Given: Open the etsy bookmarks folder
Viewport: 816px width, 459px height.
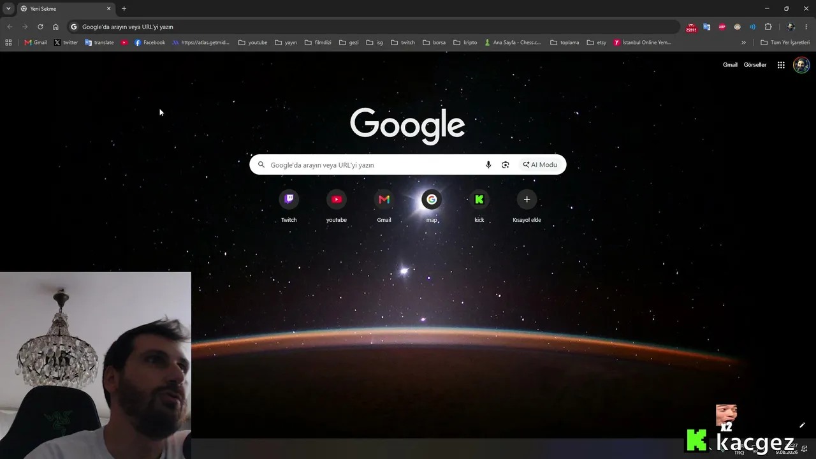Looking at the screenshot, I should (x=597, y=43).
